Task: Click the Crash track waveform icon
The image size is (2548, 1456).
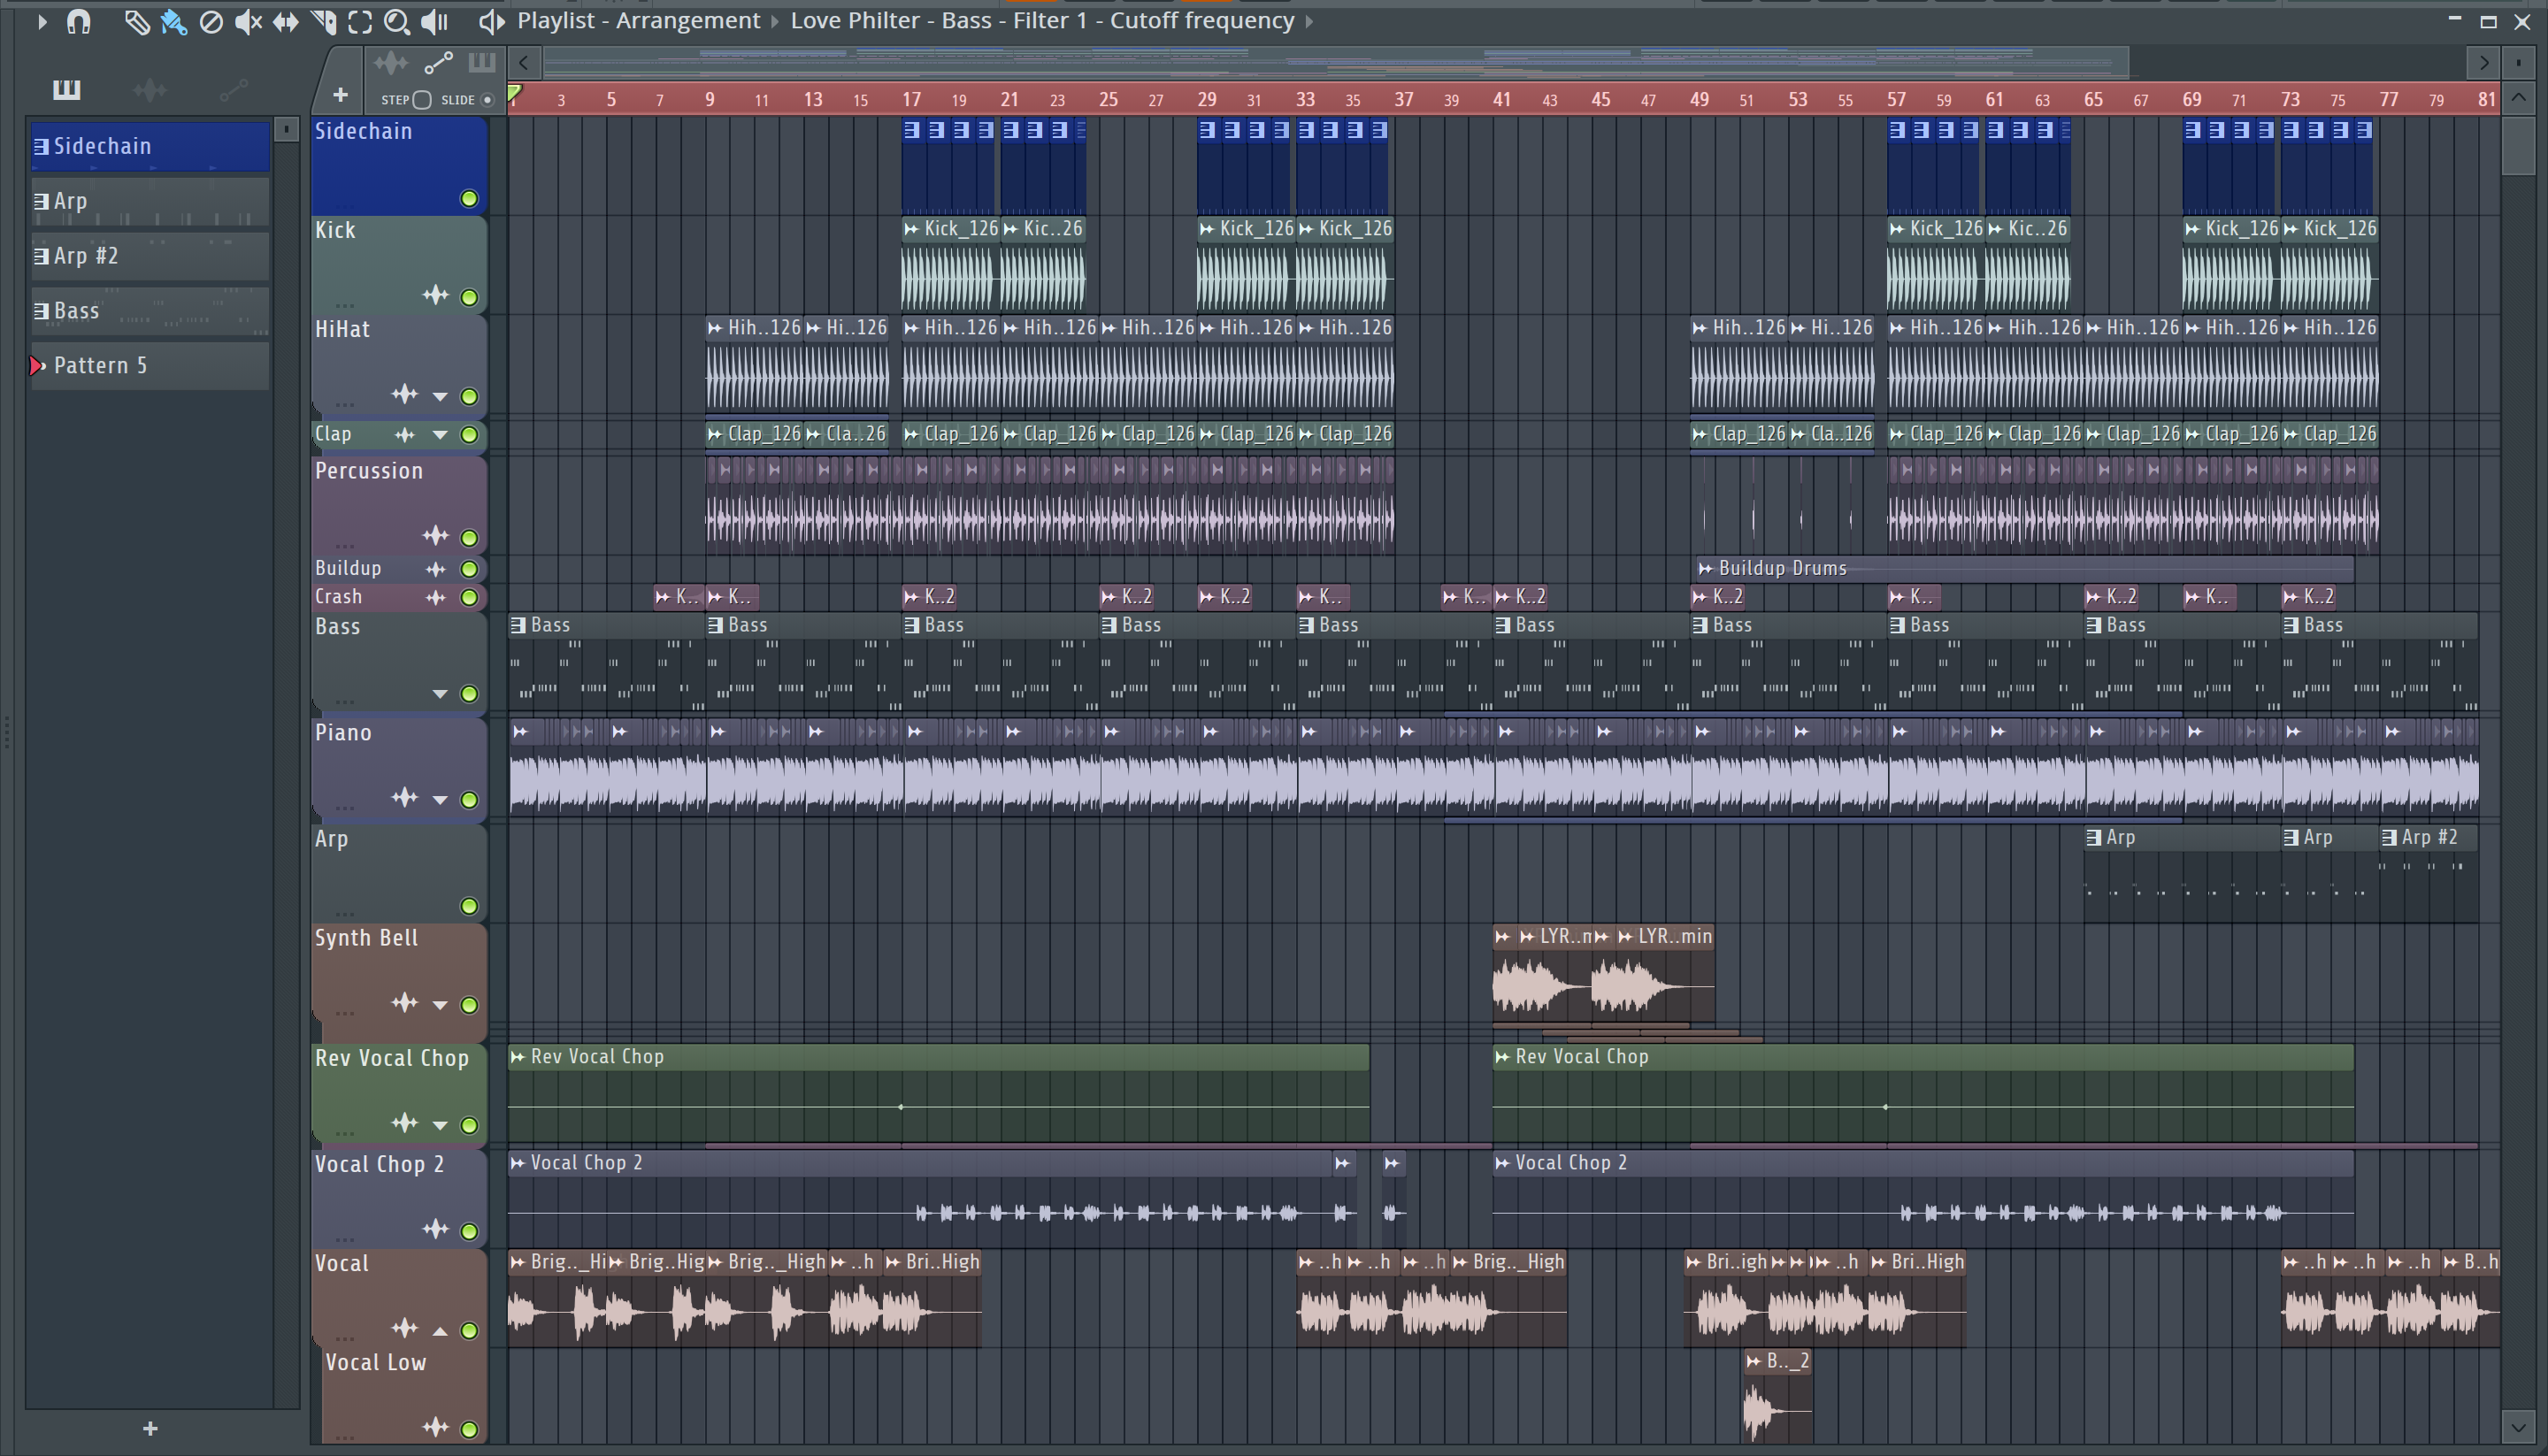Action: point(435,597)
